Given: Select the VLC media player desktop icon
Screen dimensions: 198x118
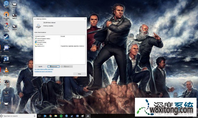Looking at the screenshot, I should point(6,70).
